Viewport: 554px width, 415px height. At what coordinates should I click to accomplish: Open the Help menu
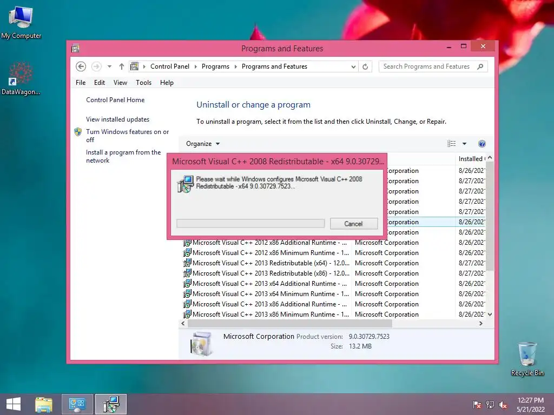click(167, 83)
